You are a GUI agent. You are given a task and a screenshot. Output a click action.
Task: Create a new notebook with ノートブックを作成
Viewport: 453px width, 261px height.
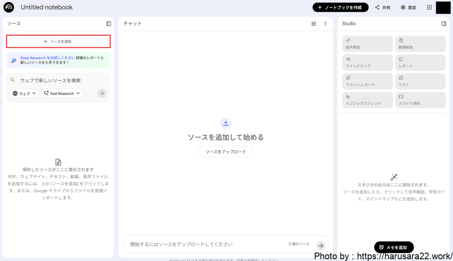(x=340, y=8)
